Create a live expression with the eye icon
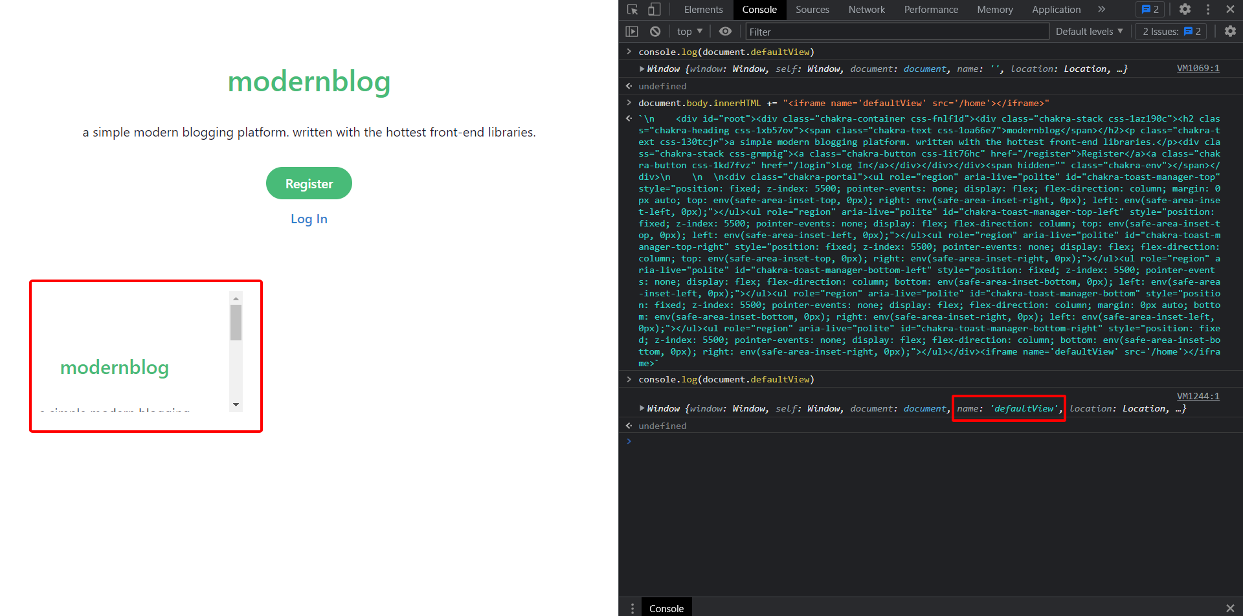The width and height of the screenshot is (1243, 616). tap(724, 30)
